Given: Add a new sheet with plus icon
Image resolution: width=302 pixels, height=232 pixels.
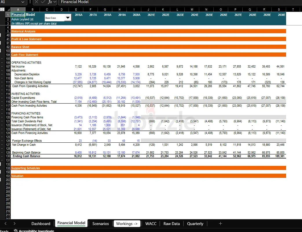Looking at the screenshot, I should 220,223.
